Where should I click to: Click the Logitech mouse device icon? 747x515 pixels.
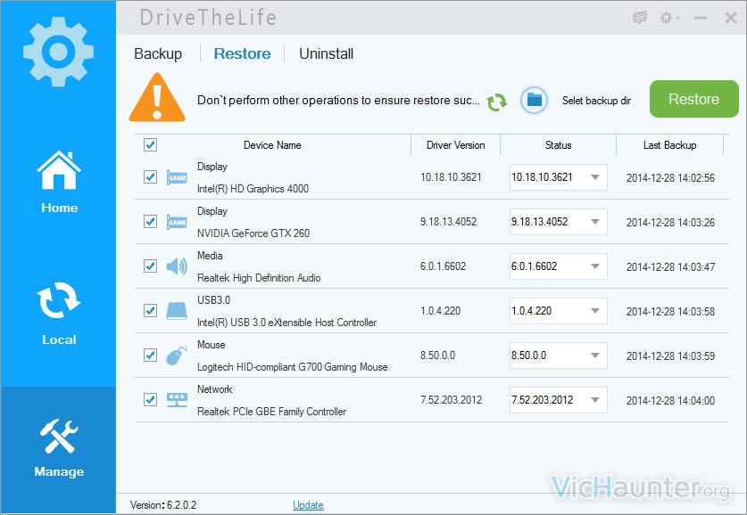(x=177, y=356)
